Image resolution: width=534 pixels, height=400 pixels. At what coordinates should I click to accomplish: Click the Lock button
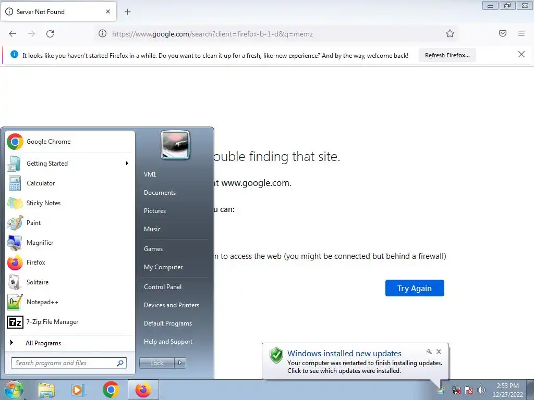coord(156,363)
